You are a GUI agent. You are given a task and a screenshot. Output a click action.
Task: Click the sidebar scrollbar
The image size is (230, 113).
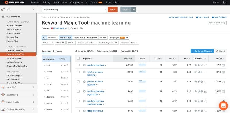(37, 34)
